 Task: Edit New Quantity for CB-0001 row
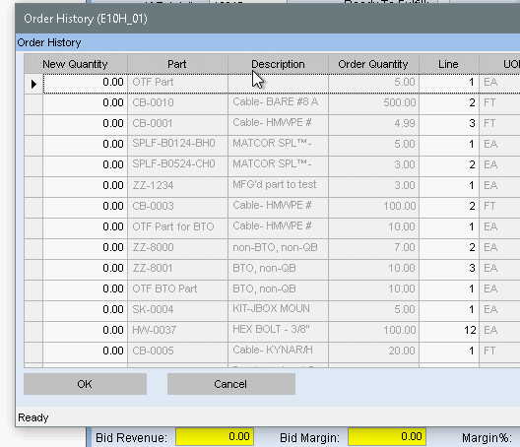click(86, 125)
